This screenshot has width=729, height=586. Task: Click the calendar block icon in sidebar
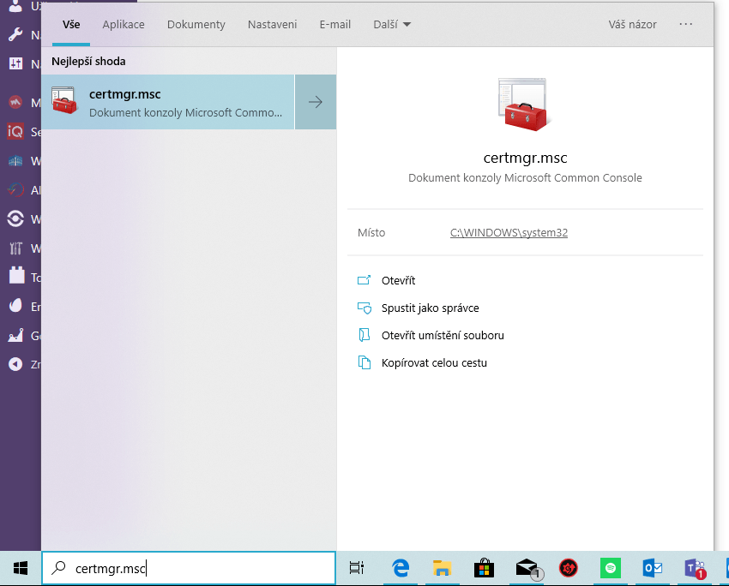pyautogui.click(x=17, y=275)
